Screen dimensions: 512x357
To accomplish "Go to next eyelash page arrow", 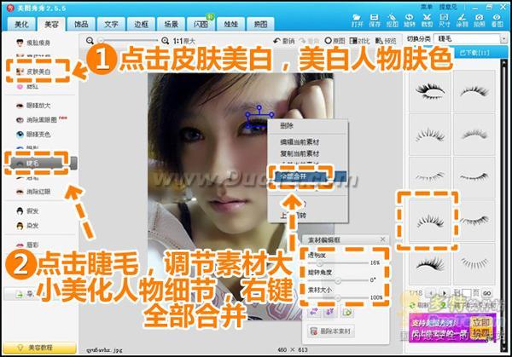I will (x=444, y=293).
